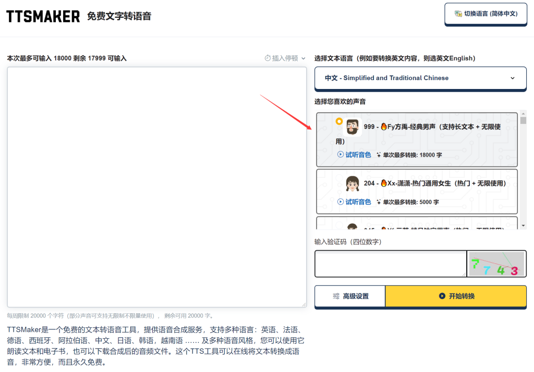The height and width of the screenshot is (372, 534).
Task: Click the bearded male avatar for voice 999
Action: [x=352, y=127]
